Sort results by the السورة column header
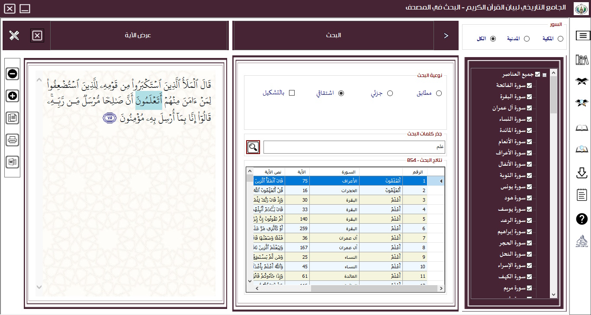 click(x=334, y=172)
